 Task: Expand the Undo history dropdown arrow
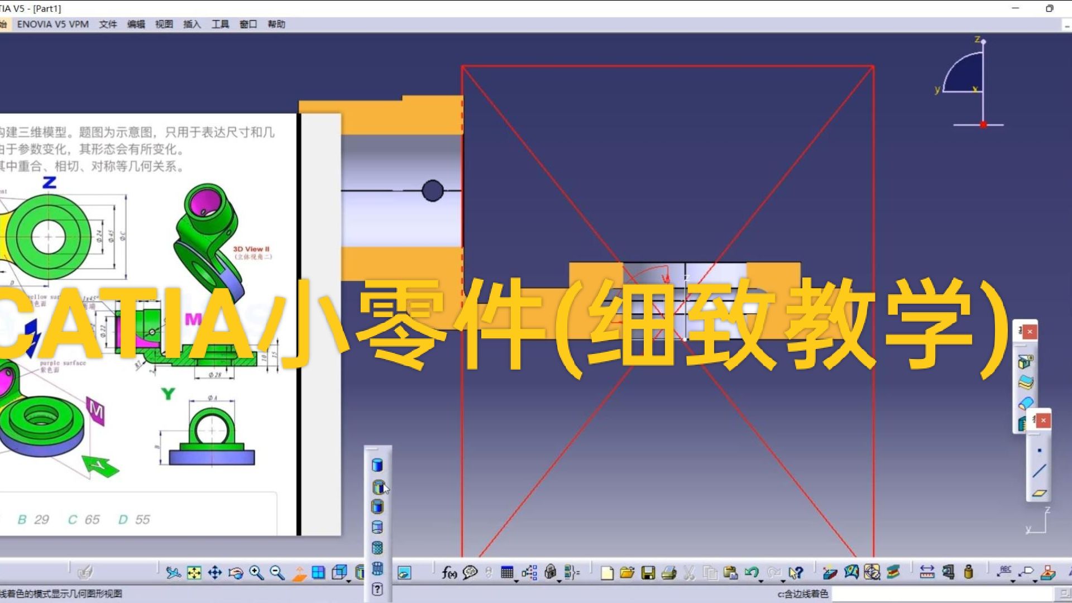point(761,581)
